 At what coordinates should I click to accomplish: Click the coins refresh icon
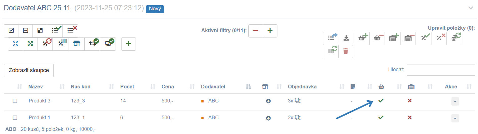pyautogui.click(x=454, y=38)
